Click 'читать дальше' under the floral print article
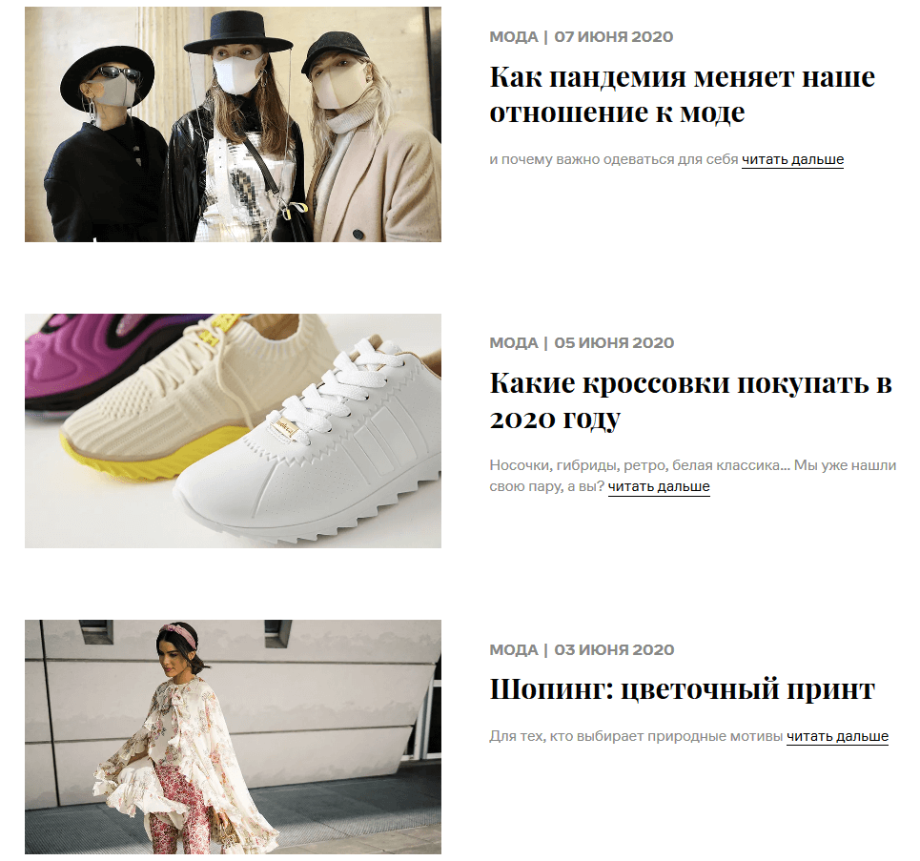 (x=837, y=737)
